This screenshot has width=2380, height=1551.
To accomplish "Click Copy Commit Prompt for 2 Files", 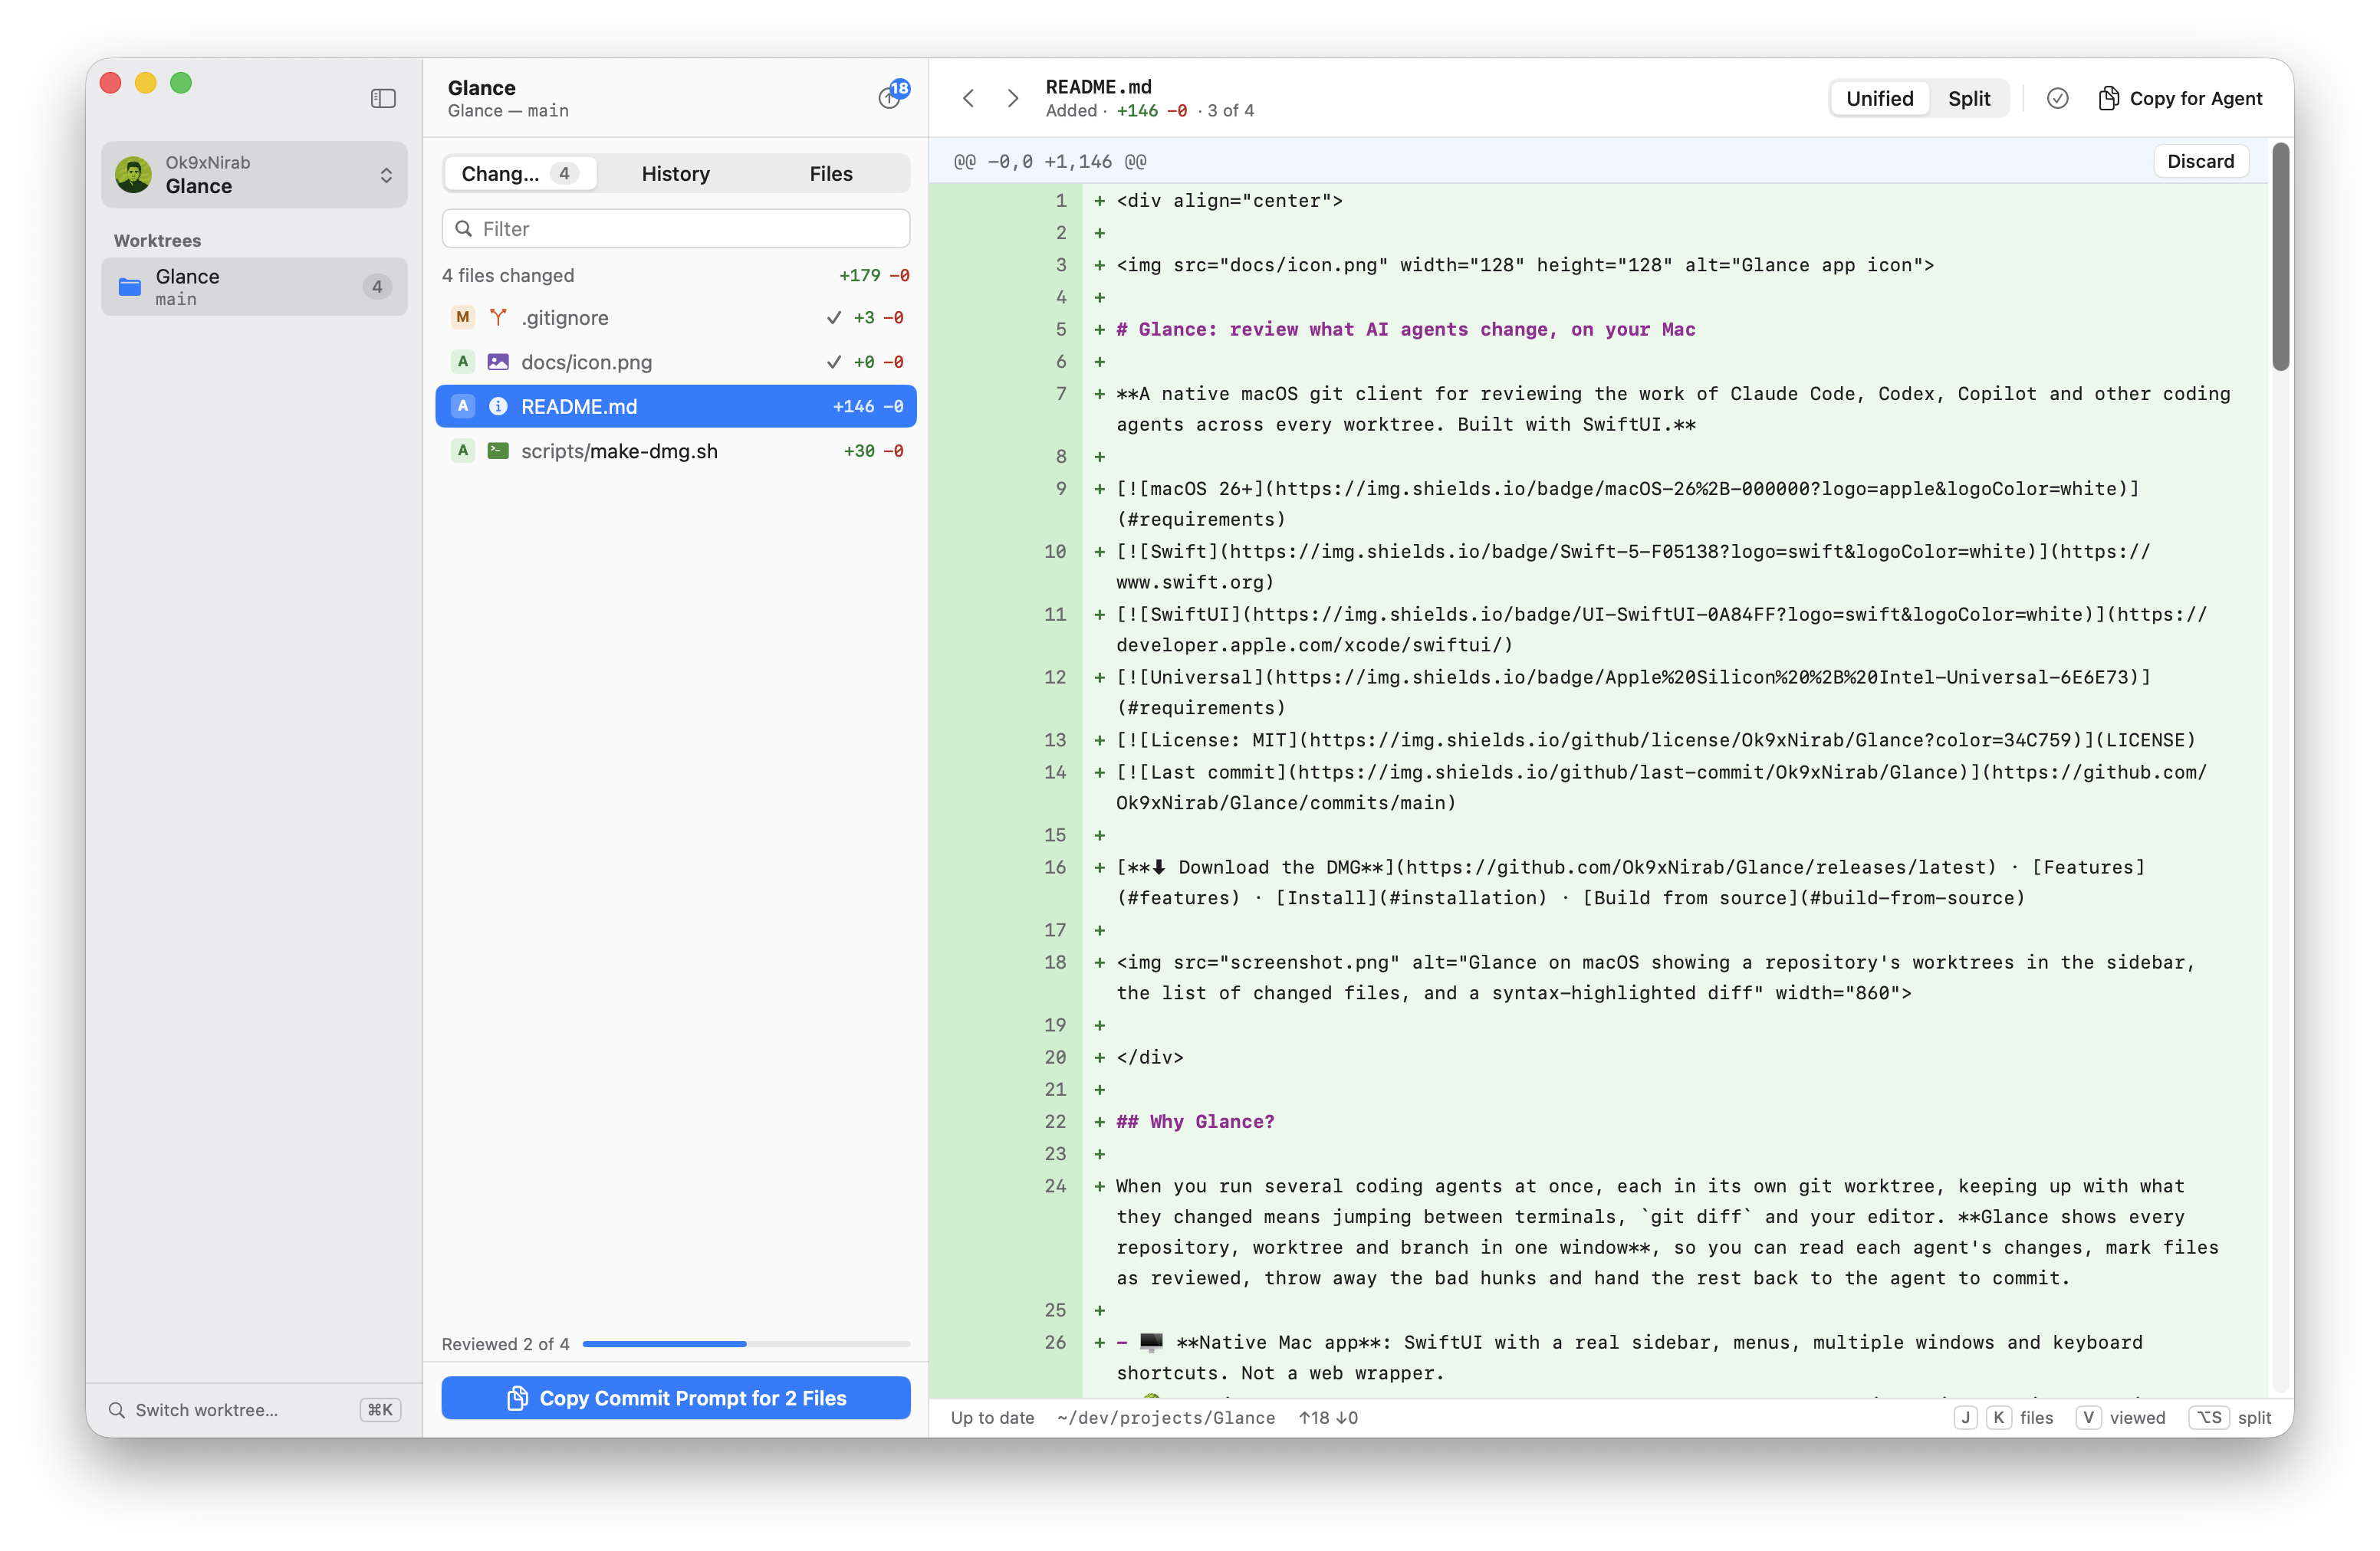I will [676, 1398].
